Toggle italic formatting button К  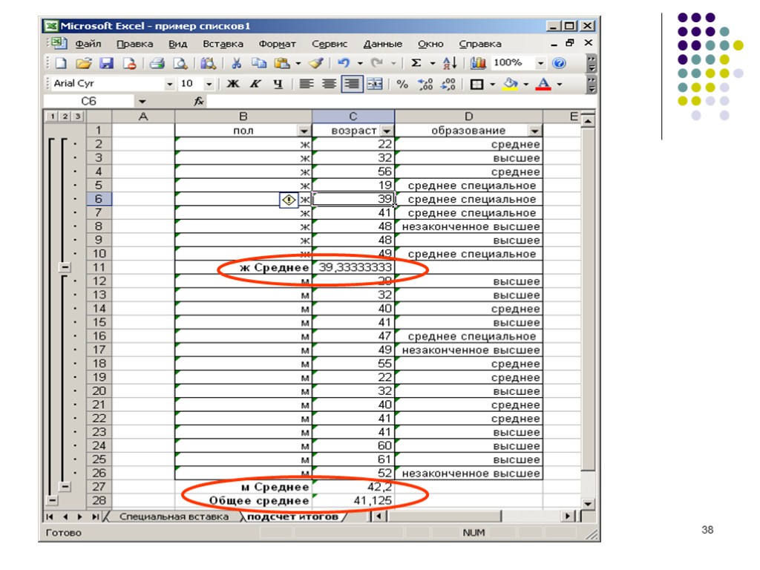click(x=255, y=84)
